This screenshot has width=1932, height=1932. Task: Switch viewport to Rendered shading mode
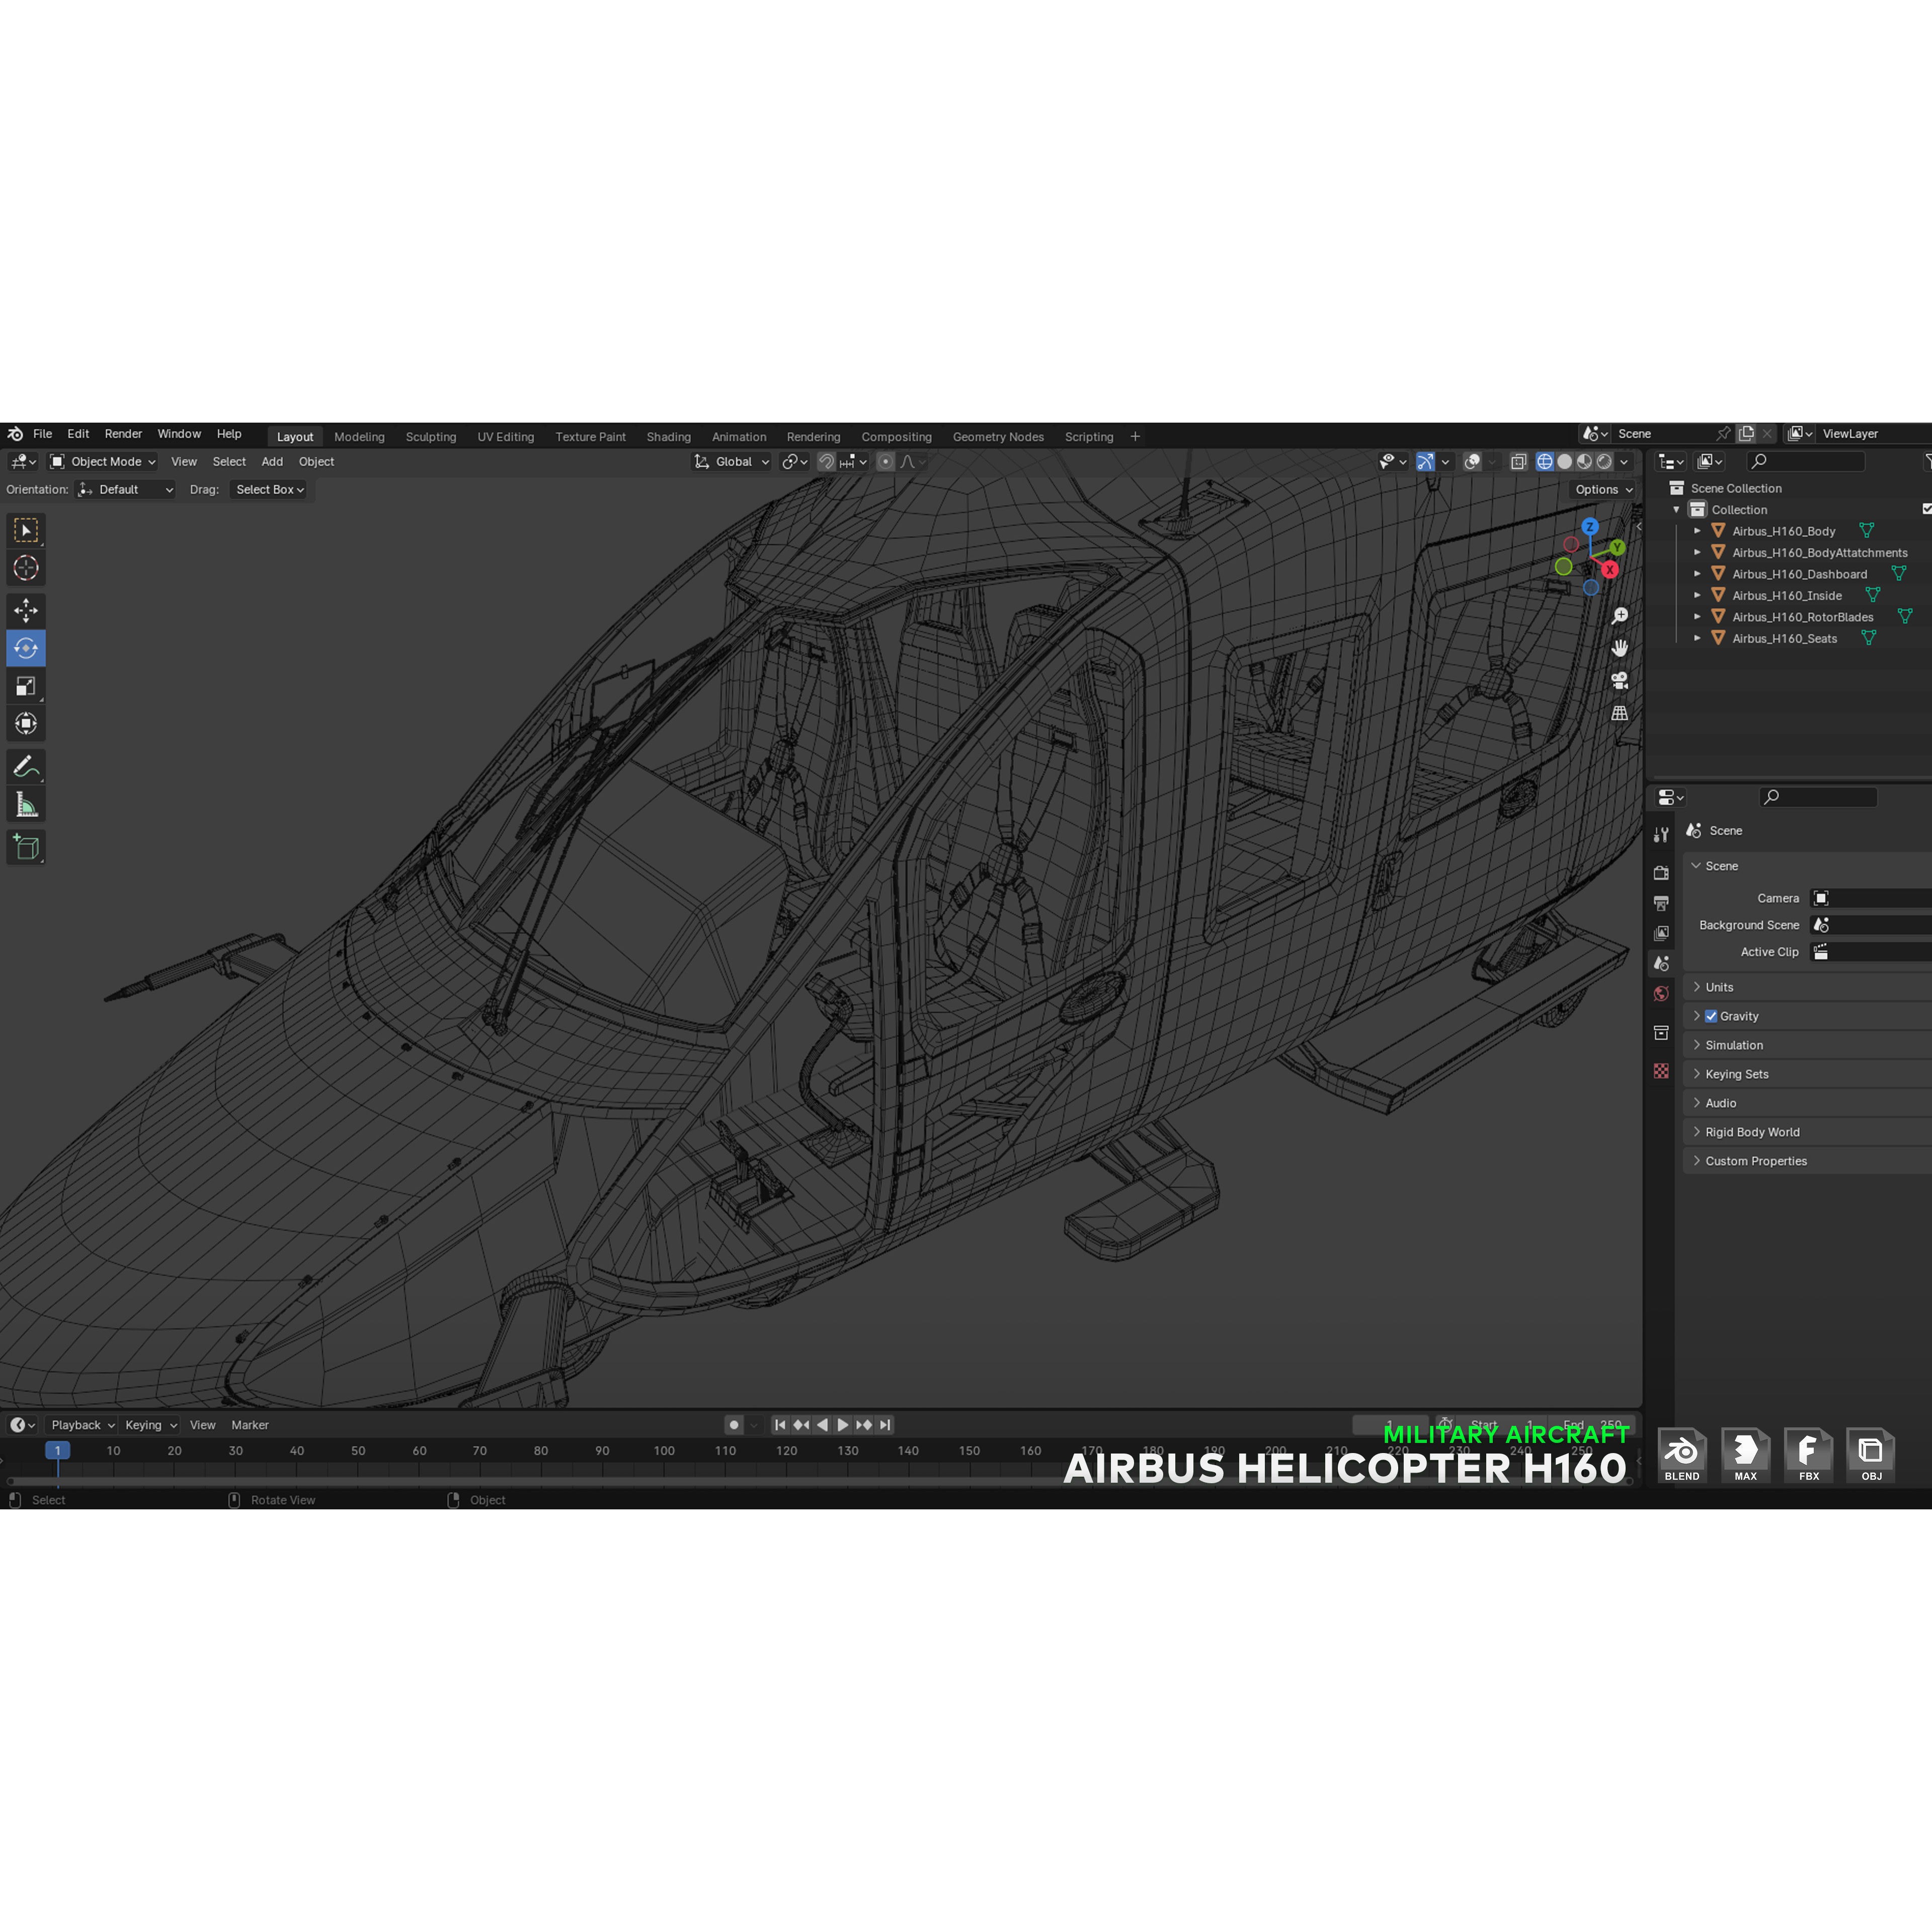pos(1603,461)
